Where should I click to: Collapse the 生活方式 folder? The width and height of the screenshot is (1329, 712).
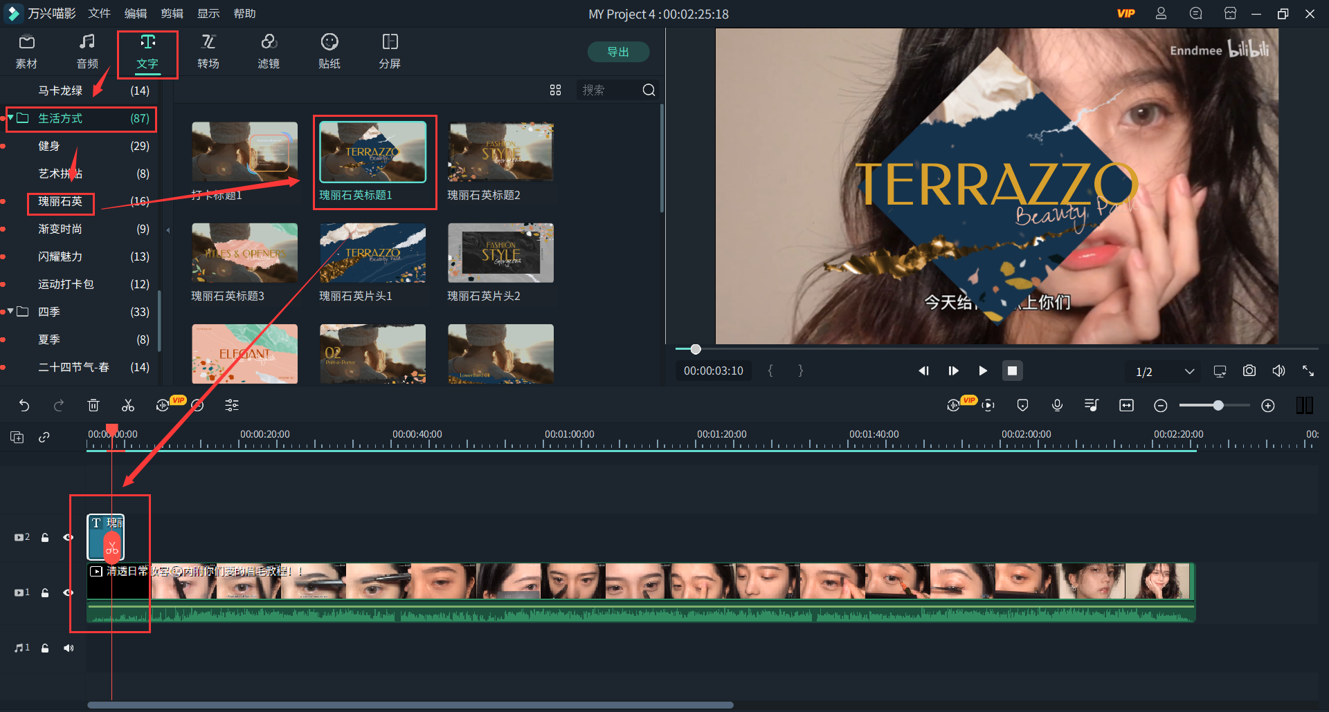pos(11,118)
